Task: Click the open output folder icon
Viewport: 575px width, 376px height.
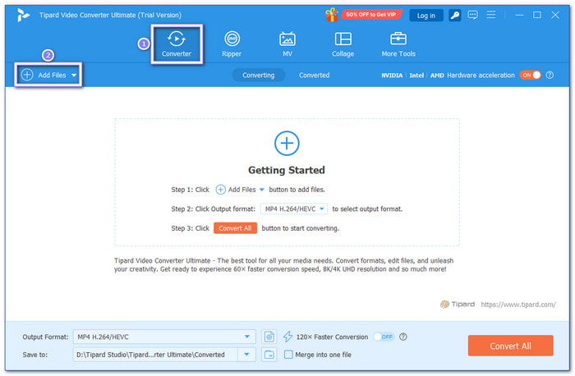Action: point(270,355)
